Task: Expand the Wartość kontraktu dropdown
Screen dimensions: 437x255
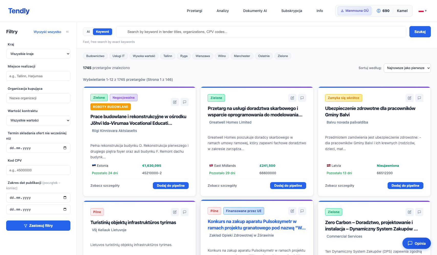Action: pos(38,120)
